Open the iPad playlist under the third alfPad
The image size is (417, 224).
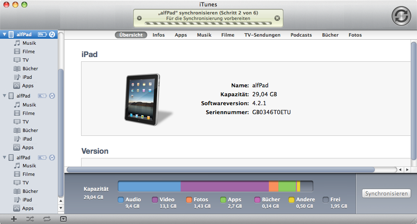[x=23, y=200]
